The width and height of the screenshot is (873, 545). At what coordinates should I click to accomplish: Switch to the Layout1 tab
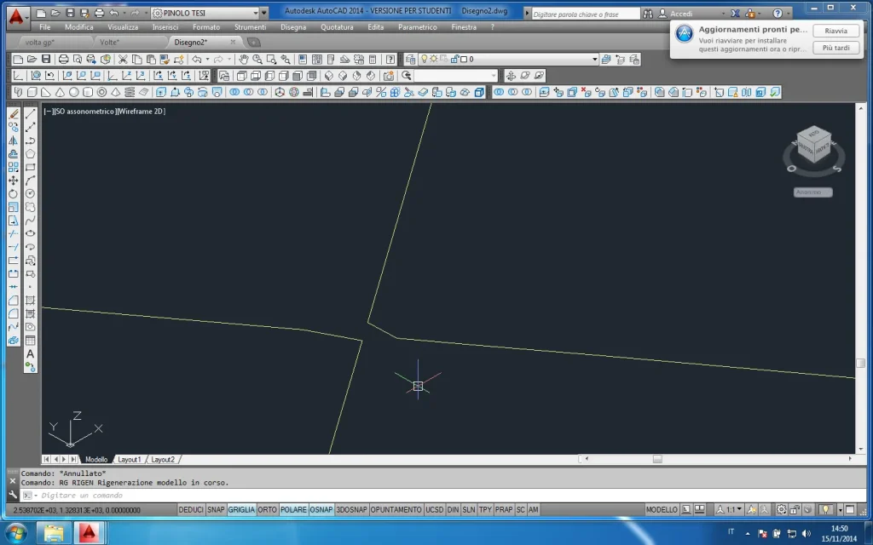click(129, 459)
